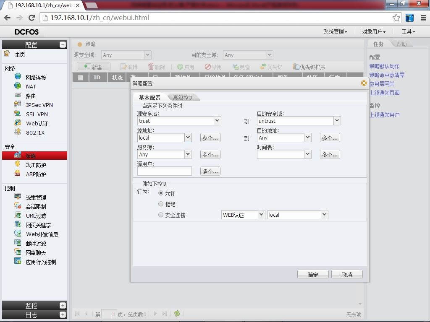Click the 网络聊天 icon
The height and width of the screenshot is (322, 430).
(18, 252)
